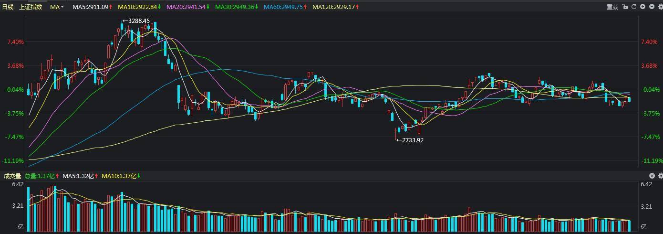
Task: Open volume panel settings gear
Action: pyautogui.click(x=660, y=176)
